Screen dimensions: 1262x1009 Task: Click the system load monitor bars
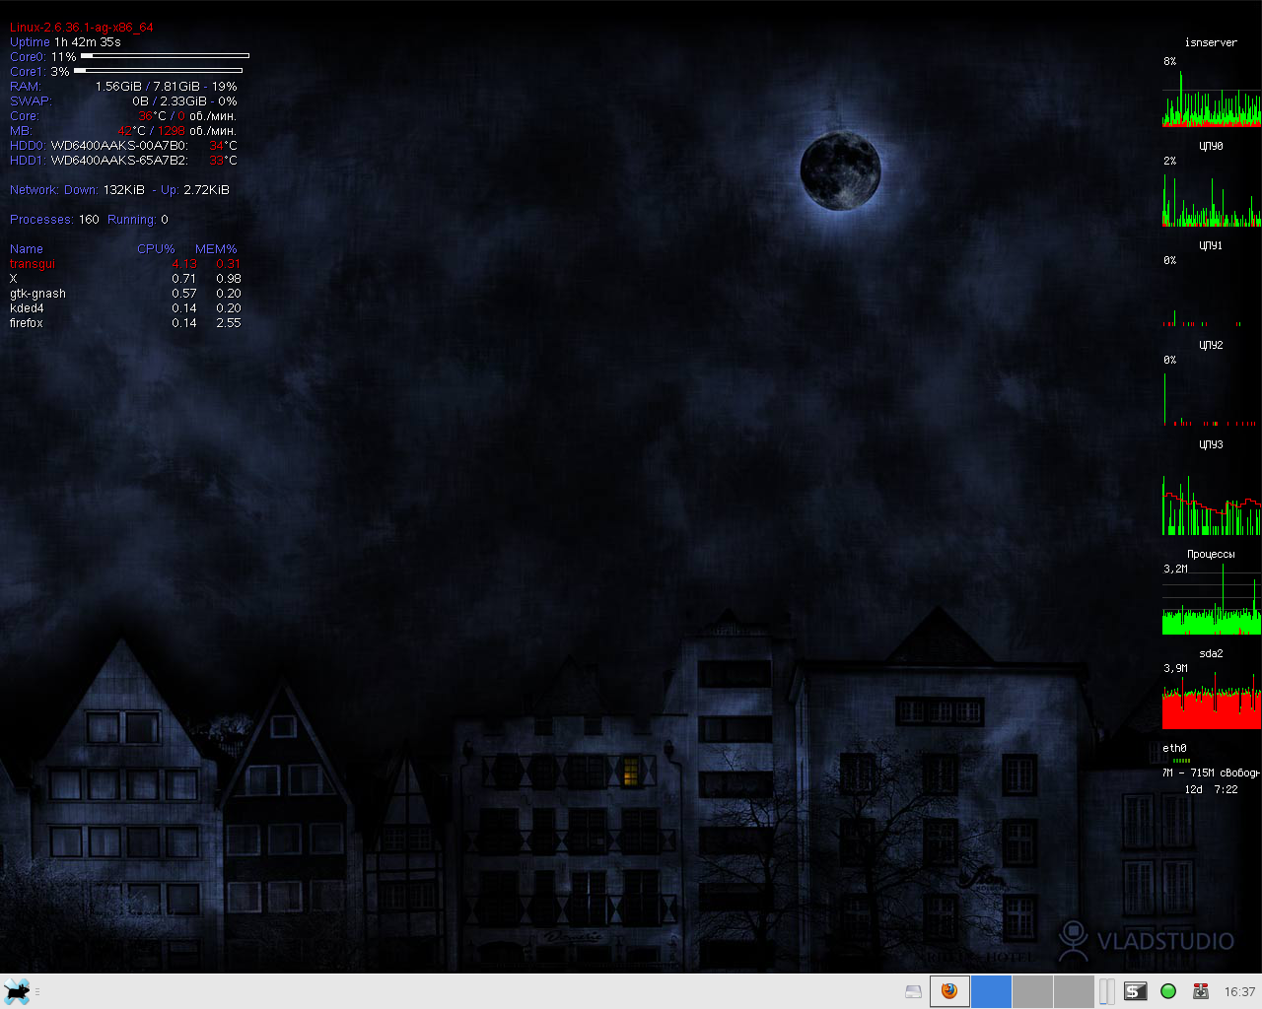click(x=1106, y=991)
